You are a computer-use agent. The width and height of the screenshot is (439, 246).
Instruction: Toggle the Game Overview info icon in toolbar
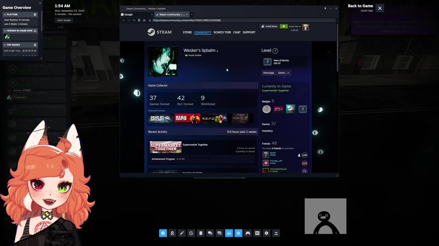[x=163, y=233]
